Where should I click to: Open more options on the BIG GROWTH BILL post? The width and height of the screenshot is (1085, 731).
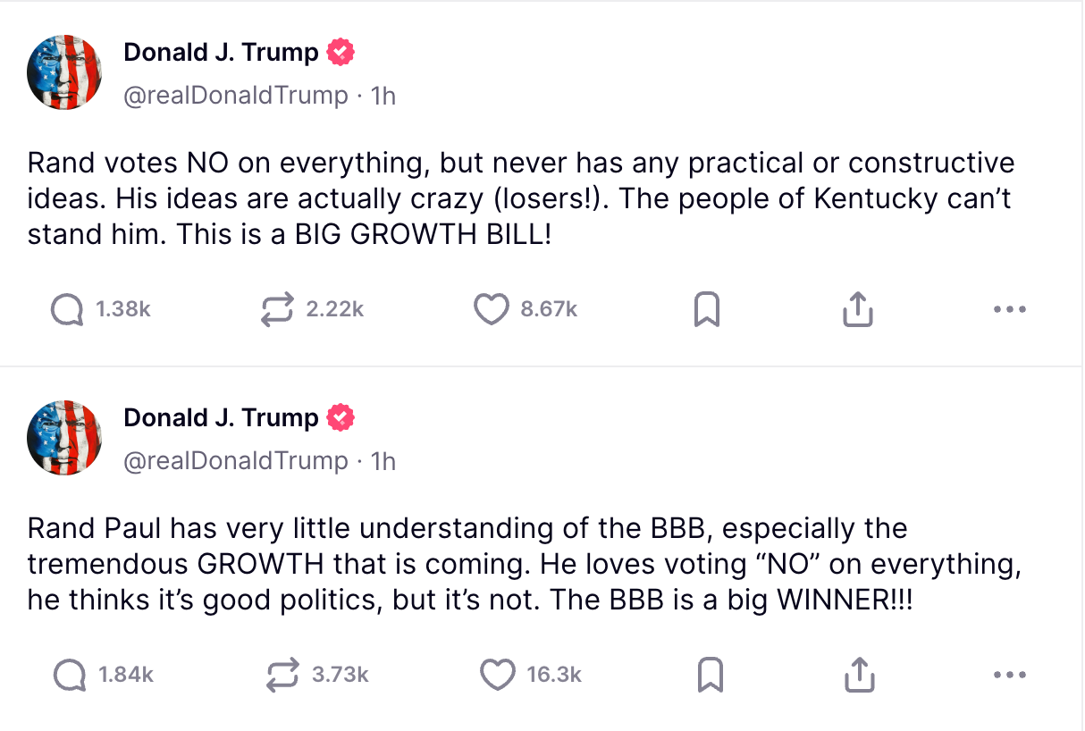coord(1009,309)
